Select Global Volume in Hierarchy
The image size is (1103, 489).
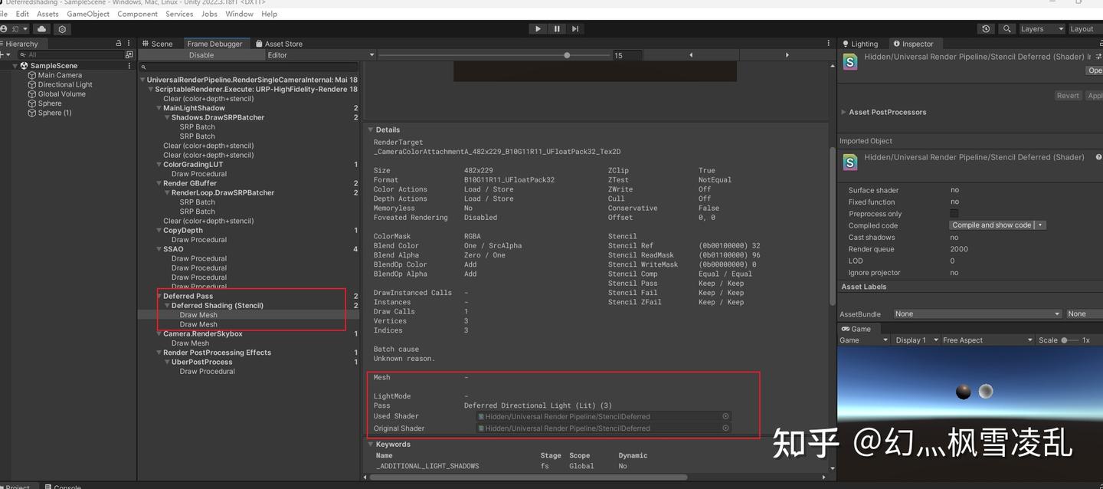pyautogui.click(x=61, y=94)
